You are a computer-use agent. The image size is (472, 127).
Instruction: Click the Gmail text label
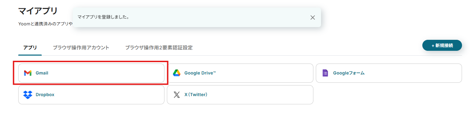42,73
